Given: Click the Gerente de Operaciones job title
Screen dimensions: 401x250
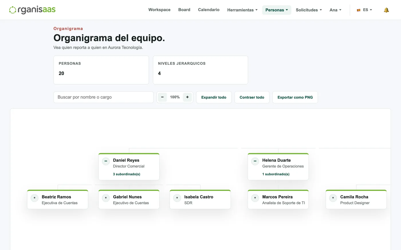Looking at the screenshot, I should coord(283,166).
